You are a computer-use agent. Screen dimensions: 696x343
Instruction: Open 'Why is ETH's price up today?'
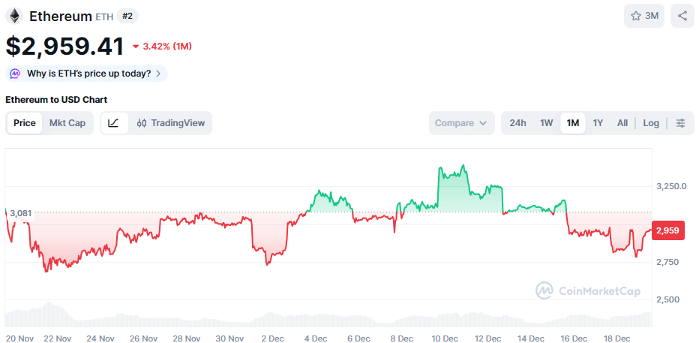pos(86,74)
